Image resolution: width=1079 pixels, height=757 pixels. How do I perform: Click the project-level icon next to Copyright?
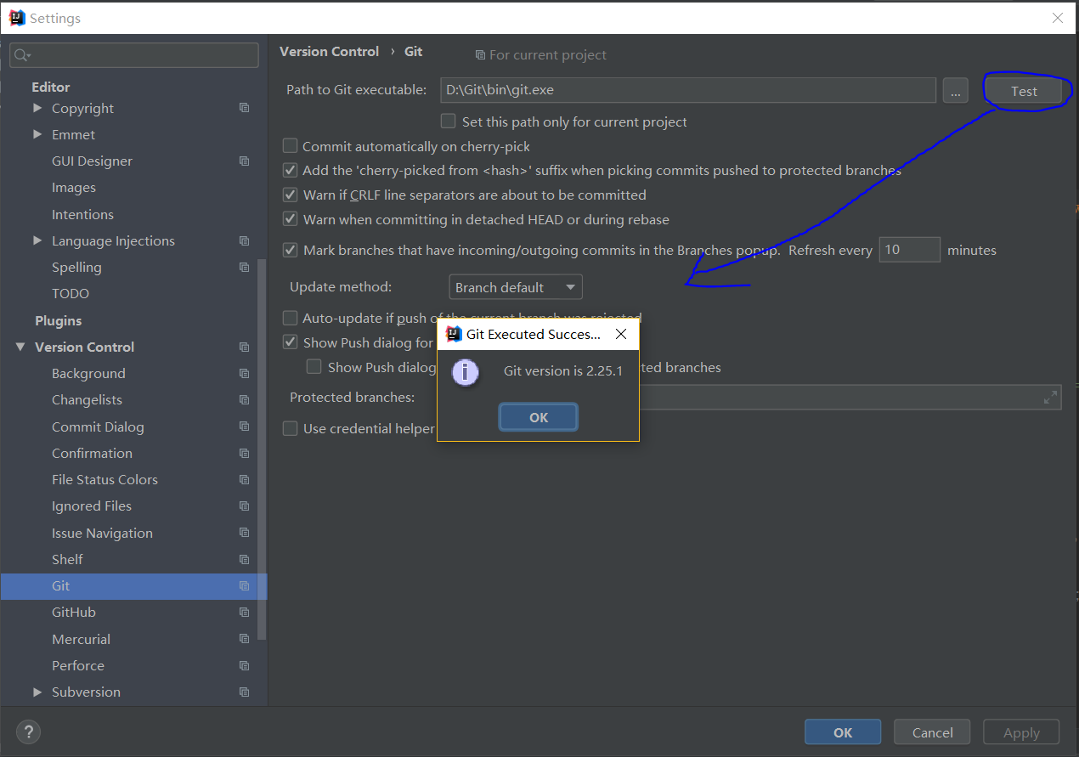(x=245, y=108)
